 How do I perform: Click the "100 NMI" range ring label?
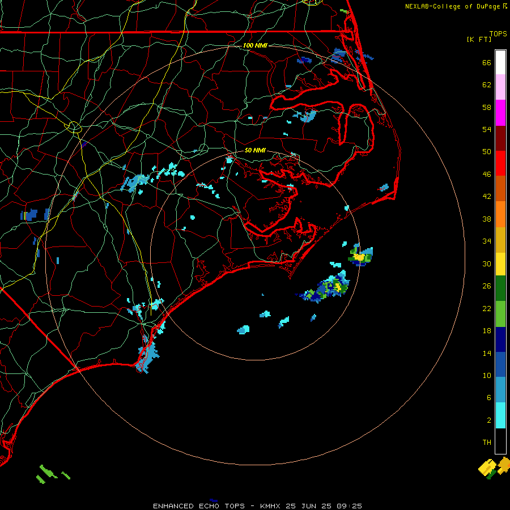[255, 45]
